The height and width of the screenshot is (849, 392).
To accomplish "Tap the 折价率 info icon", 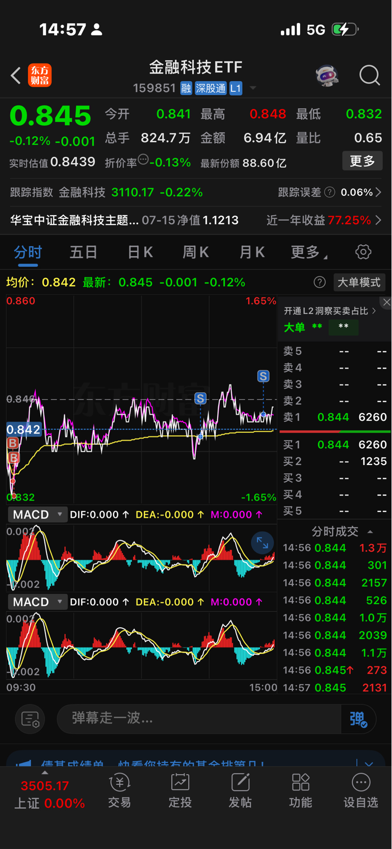I will pos(143,160).
